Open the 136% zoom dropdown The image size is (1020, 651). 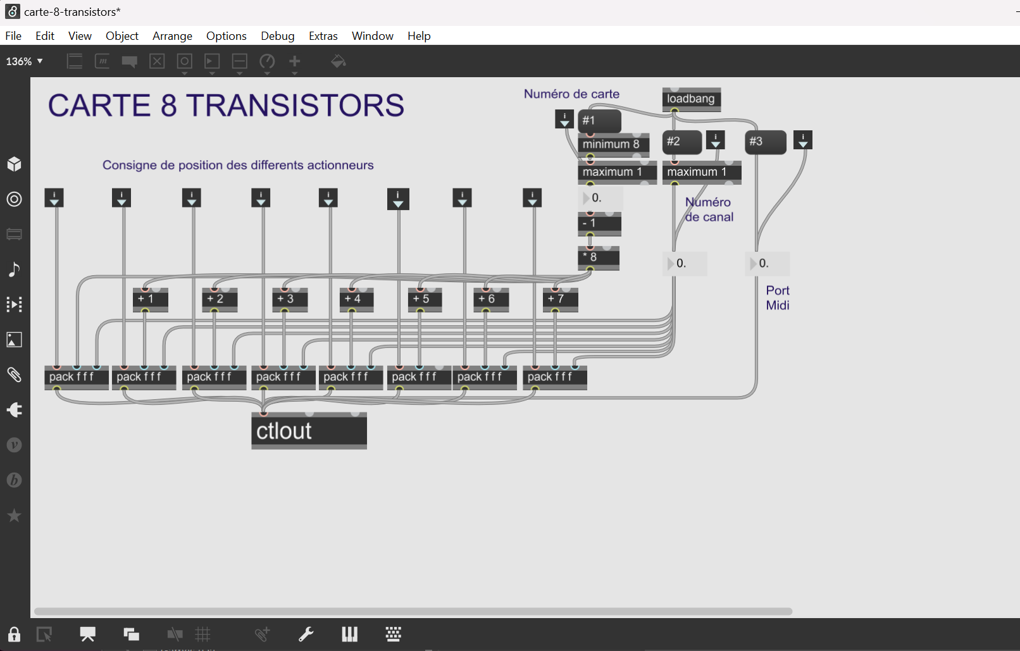24,61
